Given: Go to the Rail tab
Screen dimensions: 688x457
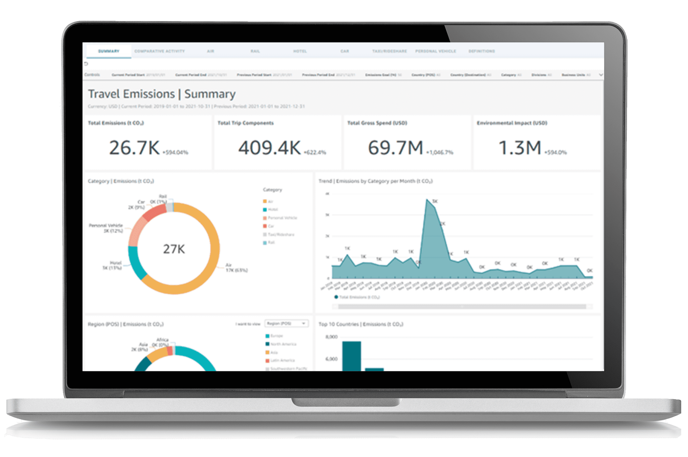Looking at the screenshot, I should pos(255,51).
